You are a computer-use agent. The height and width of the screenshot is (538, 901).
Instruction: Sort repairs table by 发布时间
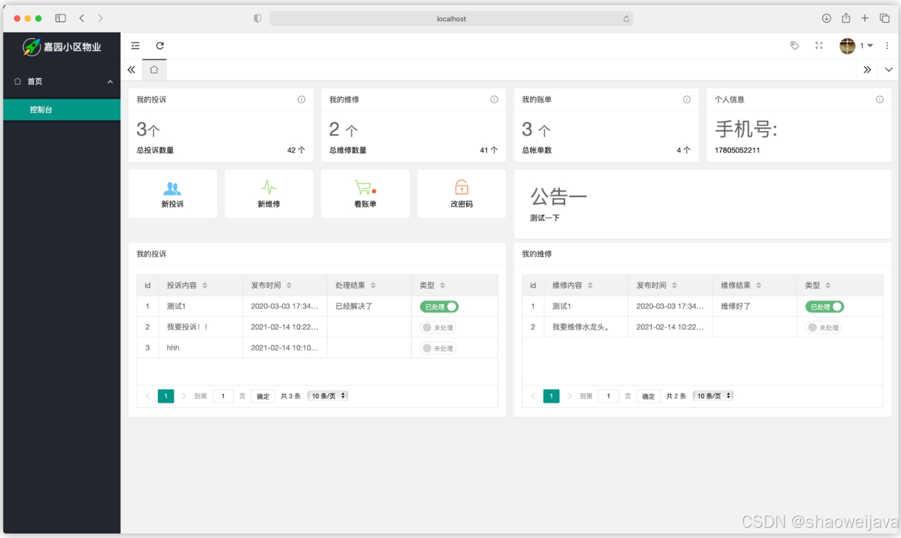674,286
